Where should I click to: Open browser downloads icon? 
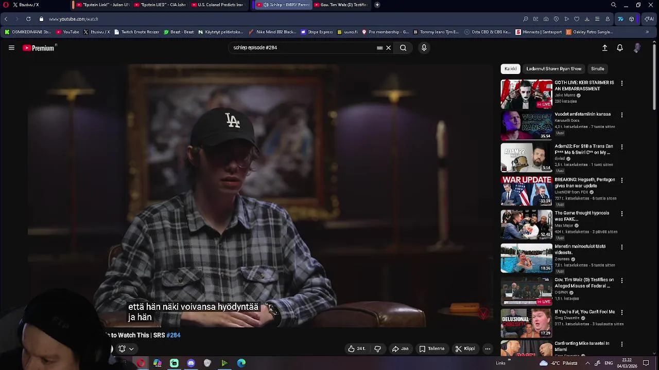point(587,19)
